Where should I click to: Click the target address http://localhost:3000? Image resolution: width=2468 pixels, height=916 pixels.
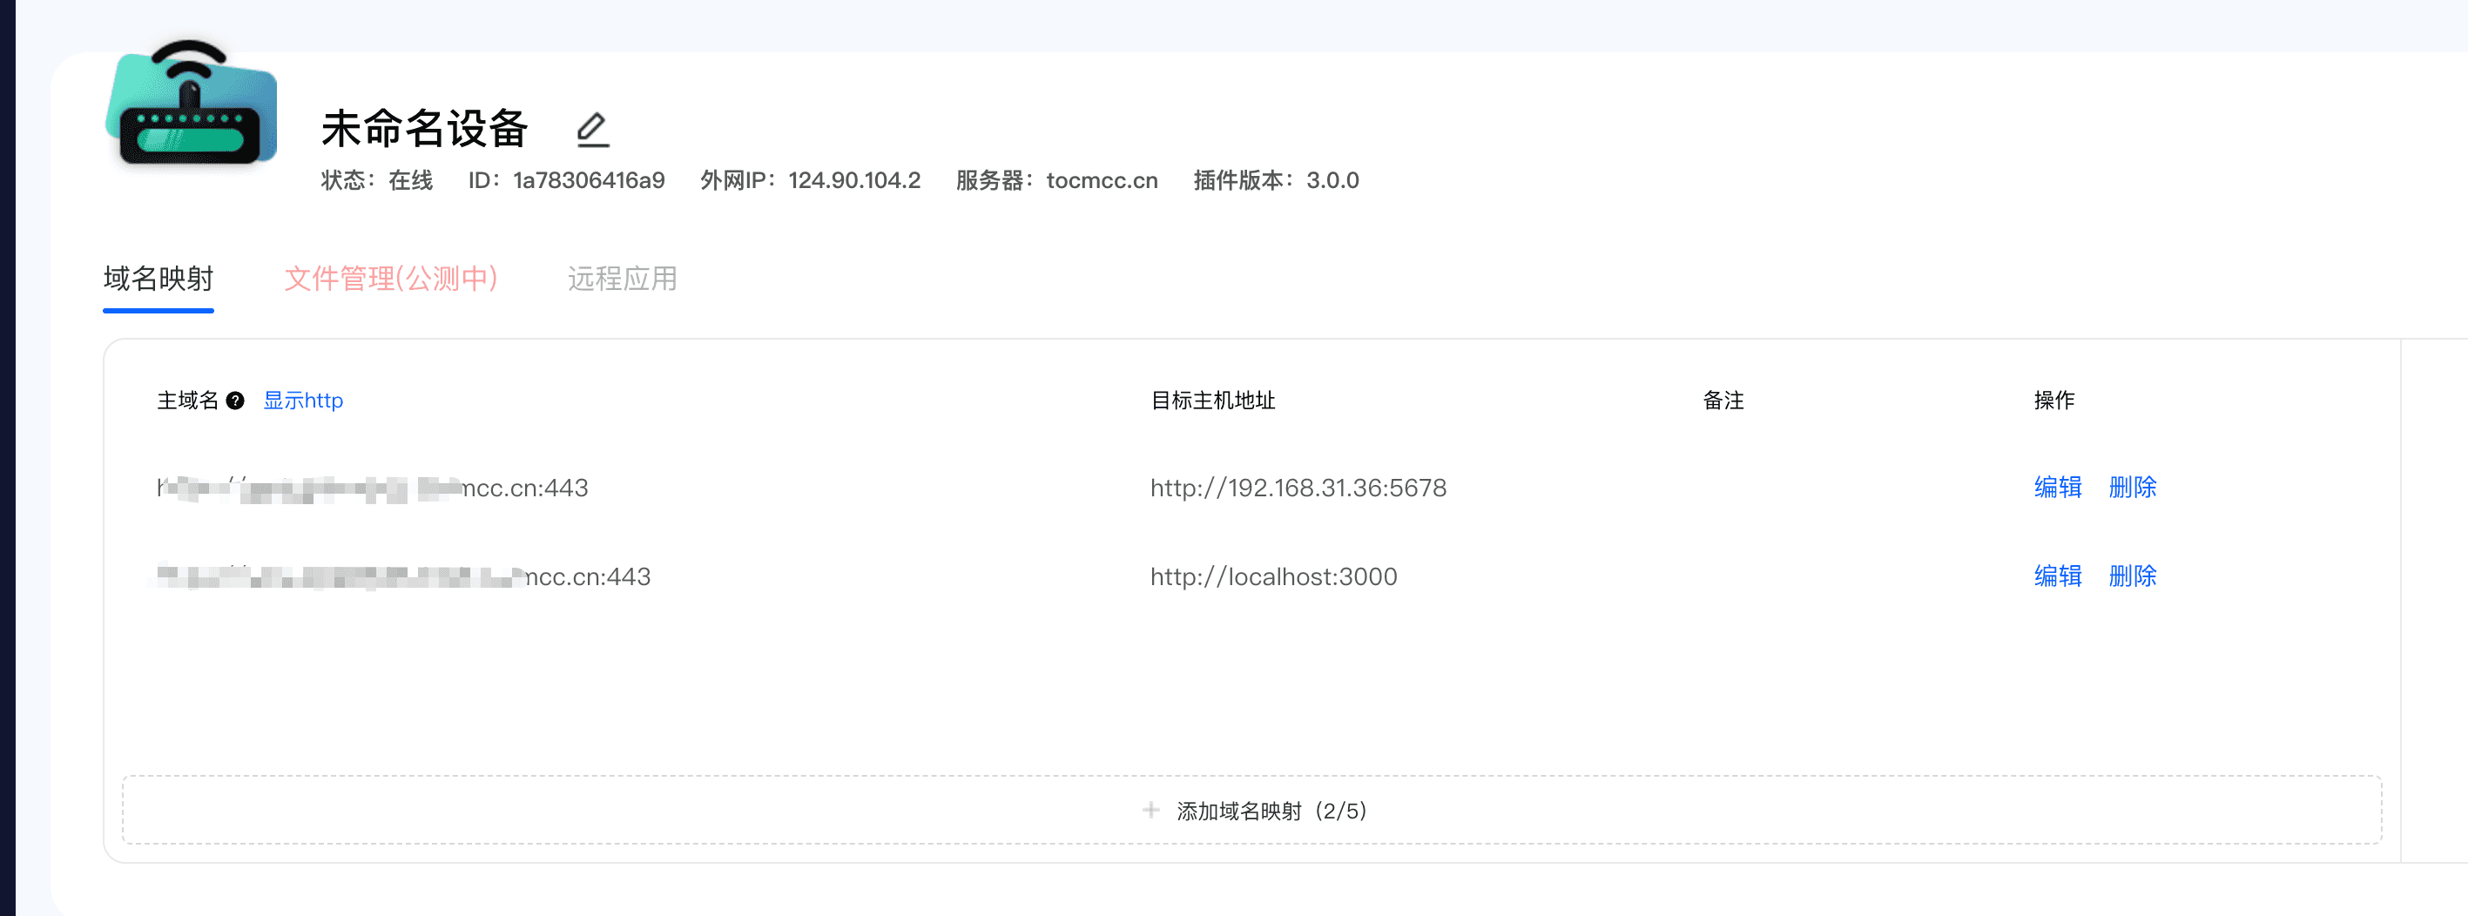pyautogui.click(x=1273, y=576)
